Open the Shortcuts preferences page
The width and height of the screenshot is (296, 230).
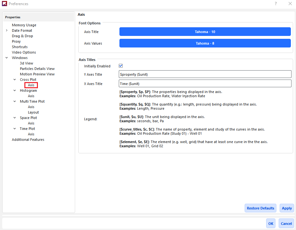coord(20,47)
